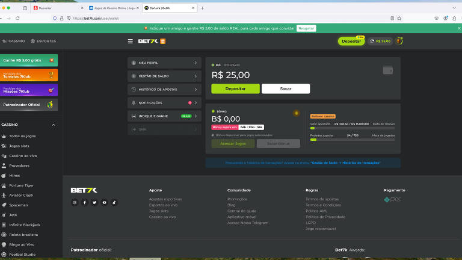Click the Sacar Bônus button

pyautogui.click(x=278, y=144)
